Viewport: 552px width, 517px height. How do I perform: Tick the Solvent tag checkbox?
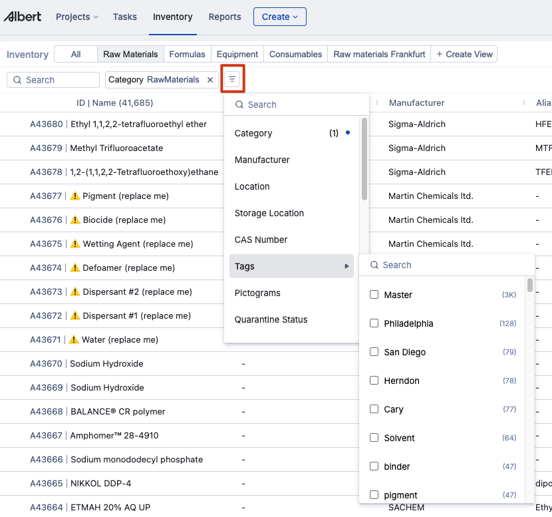pyautogui.click(x=374, y=438)
